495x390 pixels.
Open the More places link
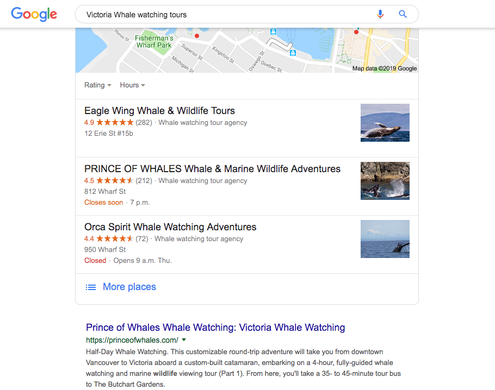click(129, 287)
